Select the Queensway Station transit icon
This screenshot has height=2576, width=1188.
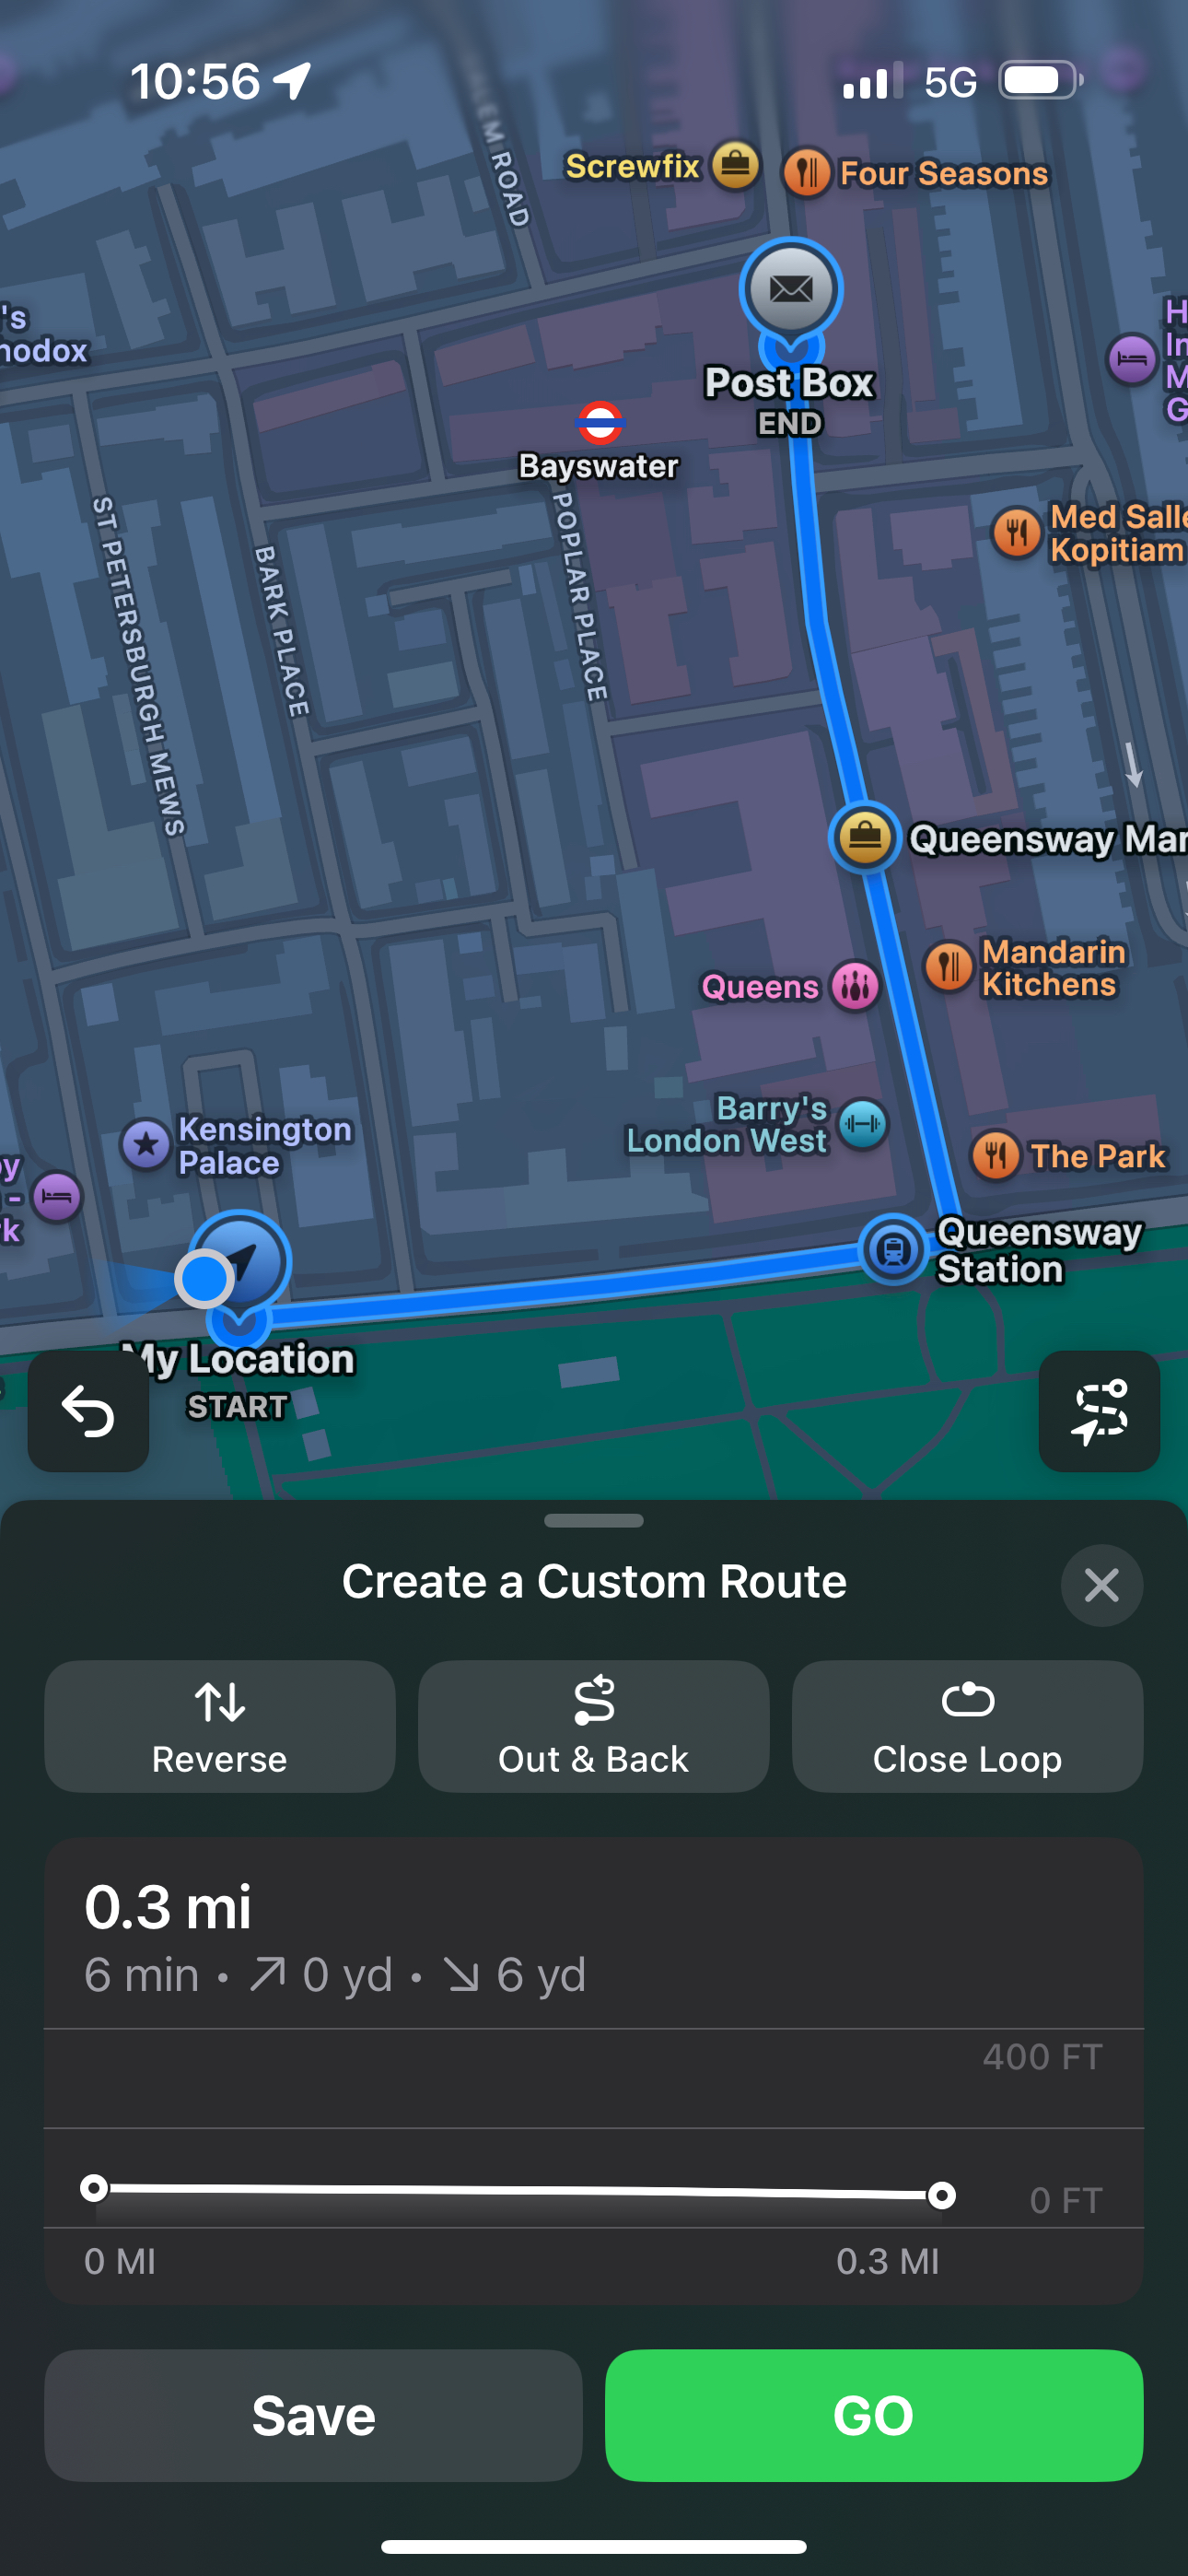[x=893, y=1249]
